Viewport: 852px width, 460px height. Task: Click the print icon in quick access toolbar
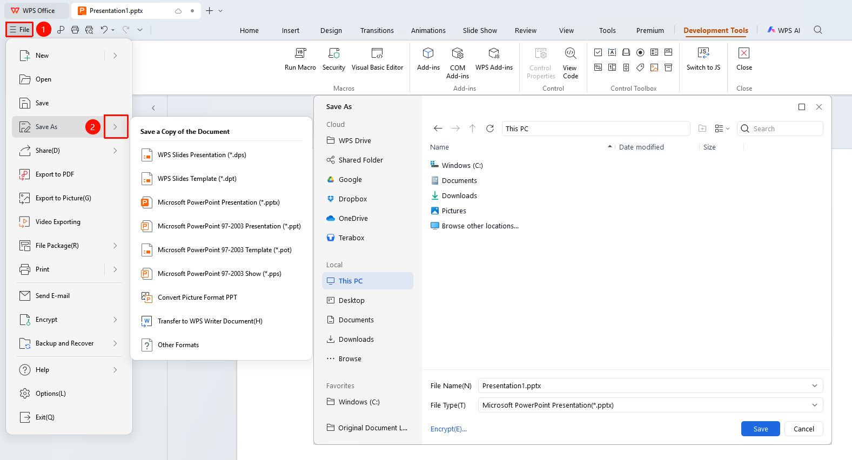[x=75, y=30]
